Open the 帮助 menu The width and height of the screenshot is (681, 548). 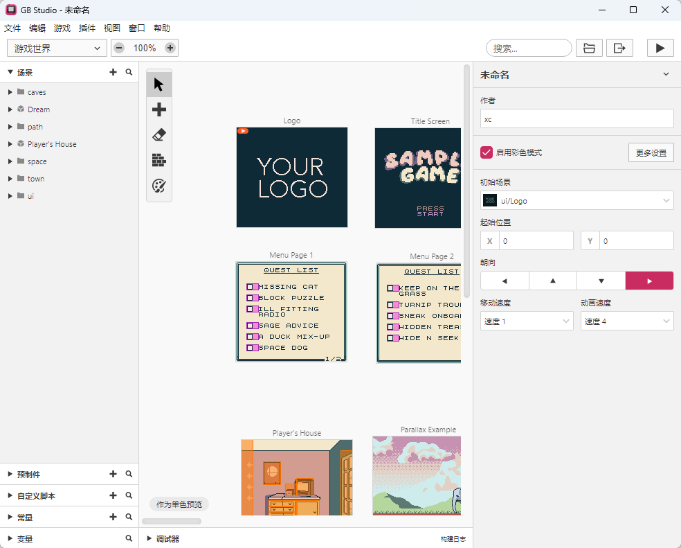(162, 28)
